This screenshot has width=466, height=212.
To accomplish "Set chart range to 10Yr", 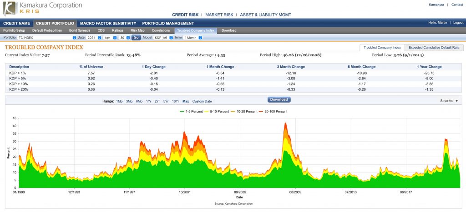I will click(x=176, y=101).
